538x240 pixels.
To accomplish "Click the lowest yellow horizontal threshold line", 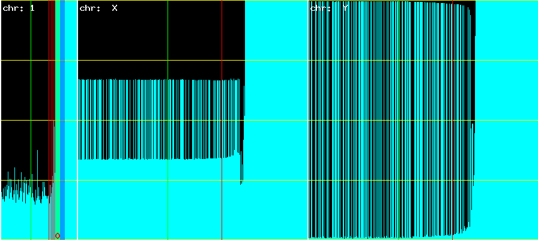I will 270,180.
